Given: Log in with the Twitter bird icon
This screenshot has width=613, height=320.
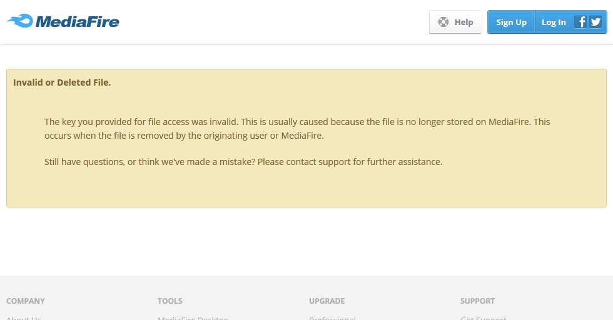Looking at the screenshot, I should (595, 22).
